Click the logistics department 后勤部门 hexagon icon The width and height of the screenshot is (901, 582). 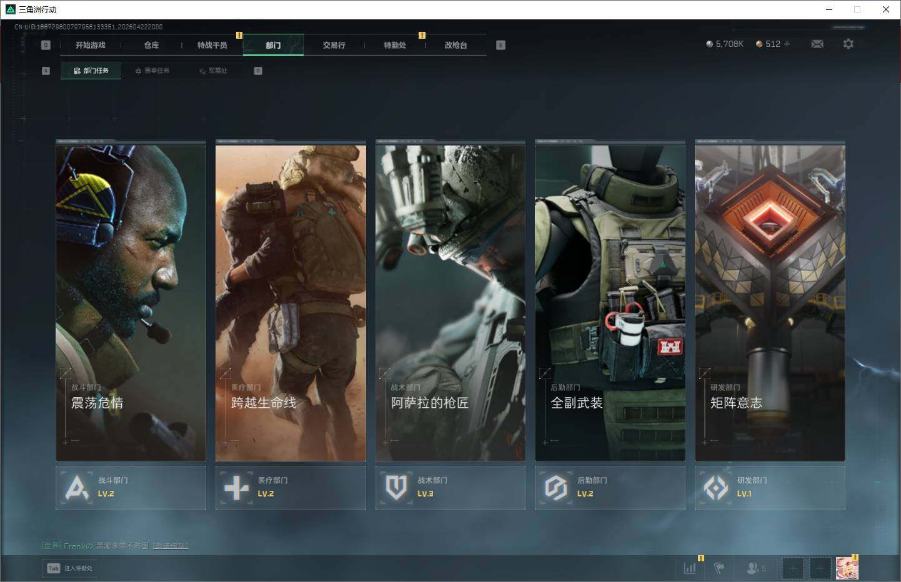[555, 488]
